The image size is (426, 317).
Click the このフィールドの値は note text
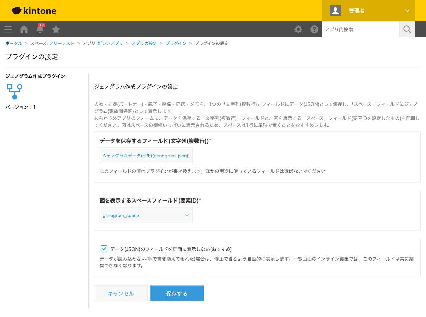pyautogui.click(x=214, y=171)
